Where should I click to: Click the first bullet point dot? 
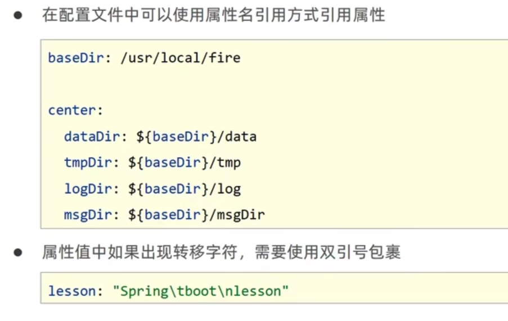coord(17,16)
